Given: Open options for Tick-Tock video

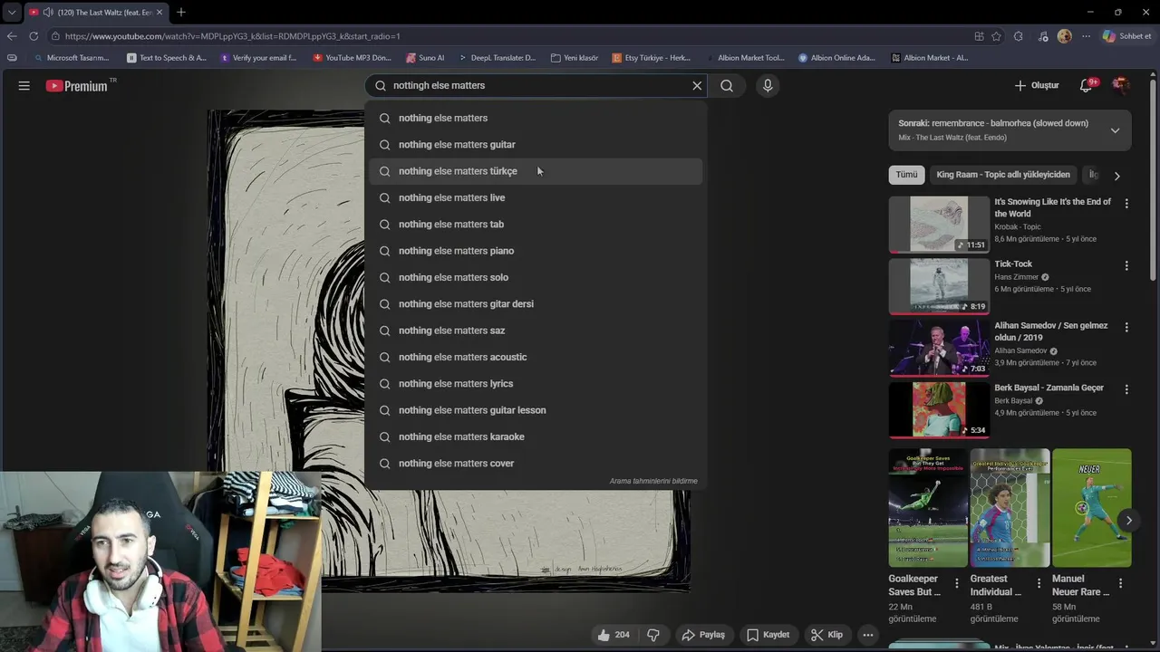Looking at the screenshot, I should [x=1126, y=266].
